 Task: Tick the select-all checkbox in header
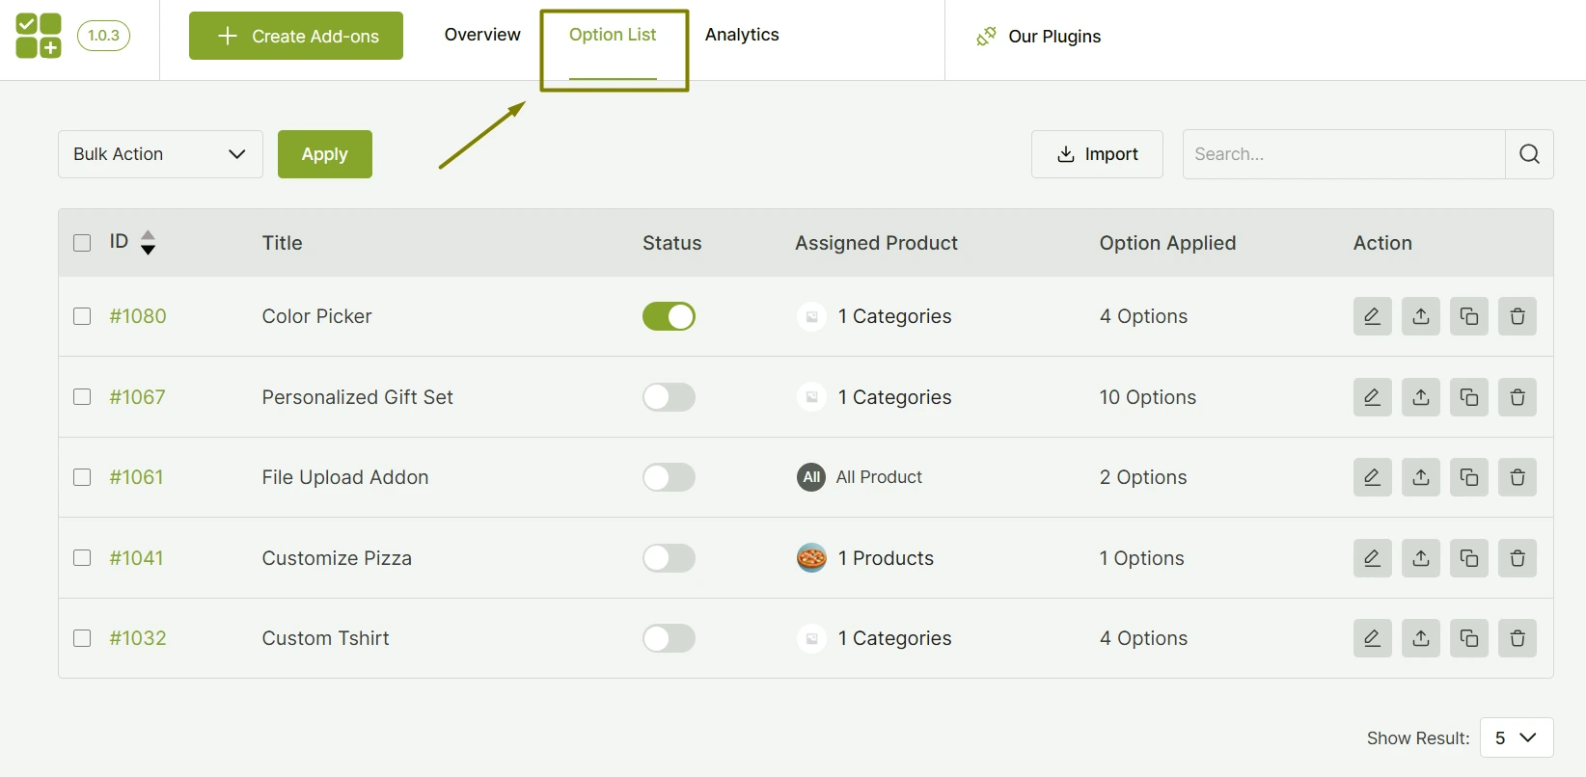[82, 243]
